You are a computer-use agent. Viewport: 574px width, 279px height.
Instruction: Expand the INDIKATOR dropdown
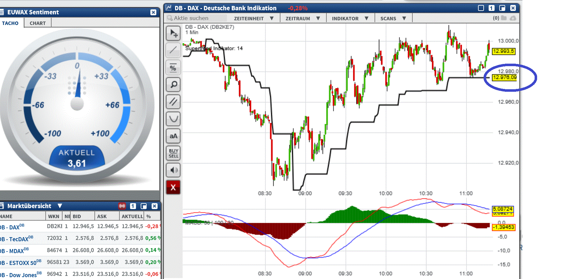(350, 18)
